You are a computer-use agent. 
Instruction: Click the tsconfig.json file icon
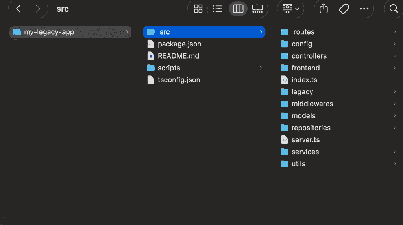coord(151,80)
